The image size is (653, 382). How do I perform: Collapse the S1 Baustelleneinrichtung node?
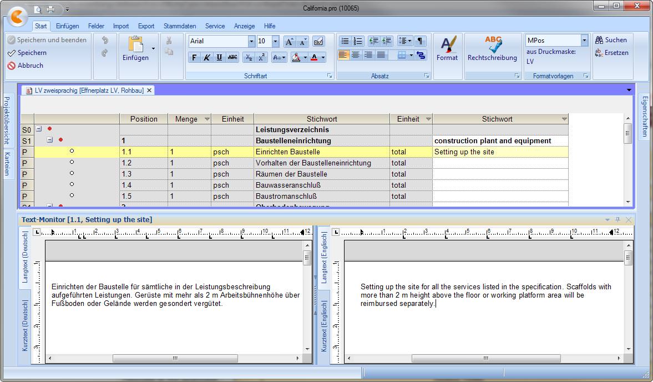pyautogui.click(x=50, y=140)
